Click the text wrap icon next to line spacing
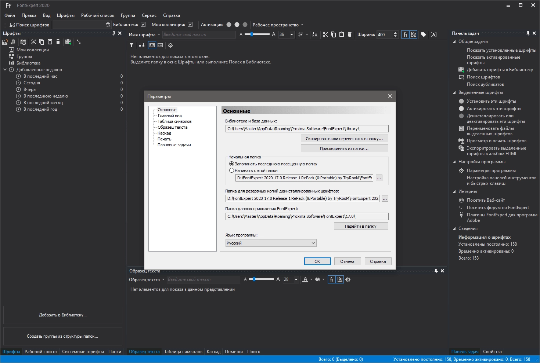 (315, 34)
